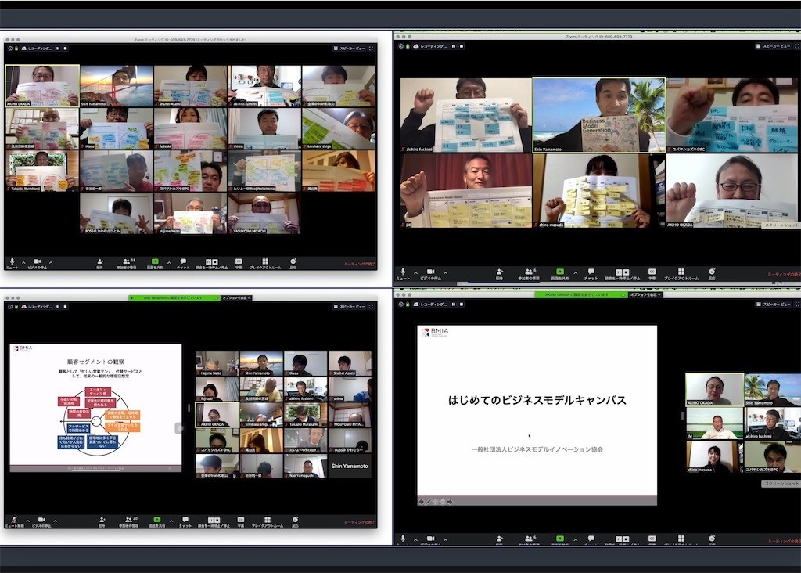
Task: Open Breakout Rooms in bottom-right Zoom window
Action: 681,539
